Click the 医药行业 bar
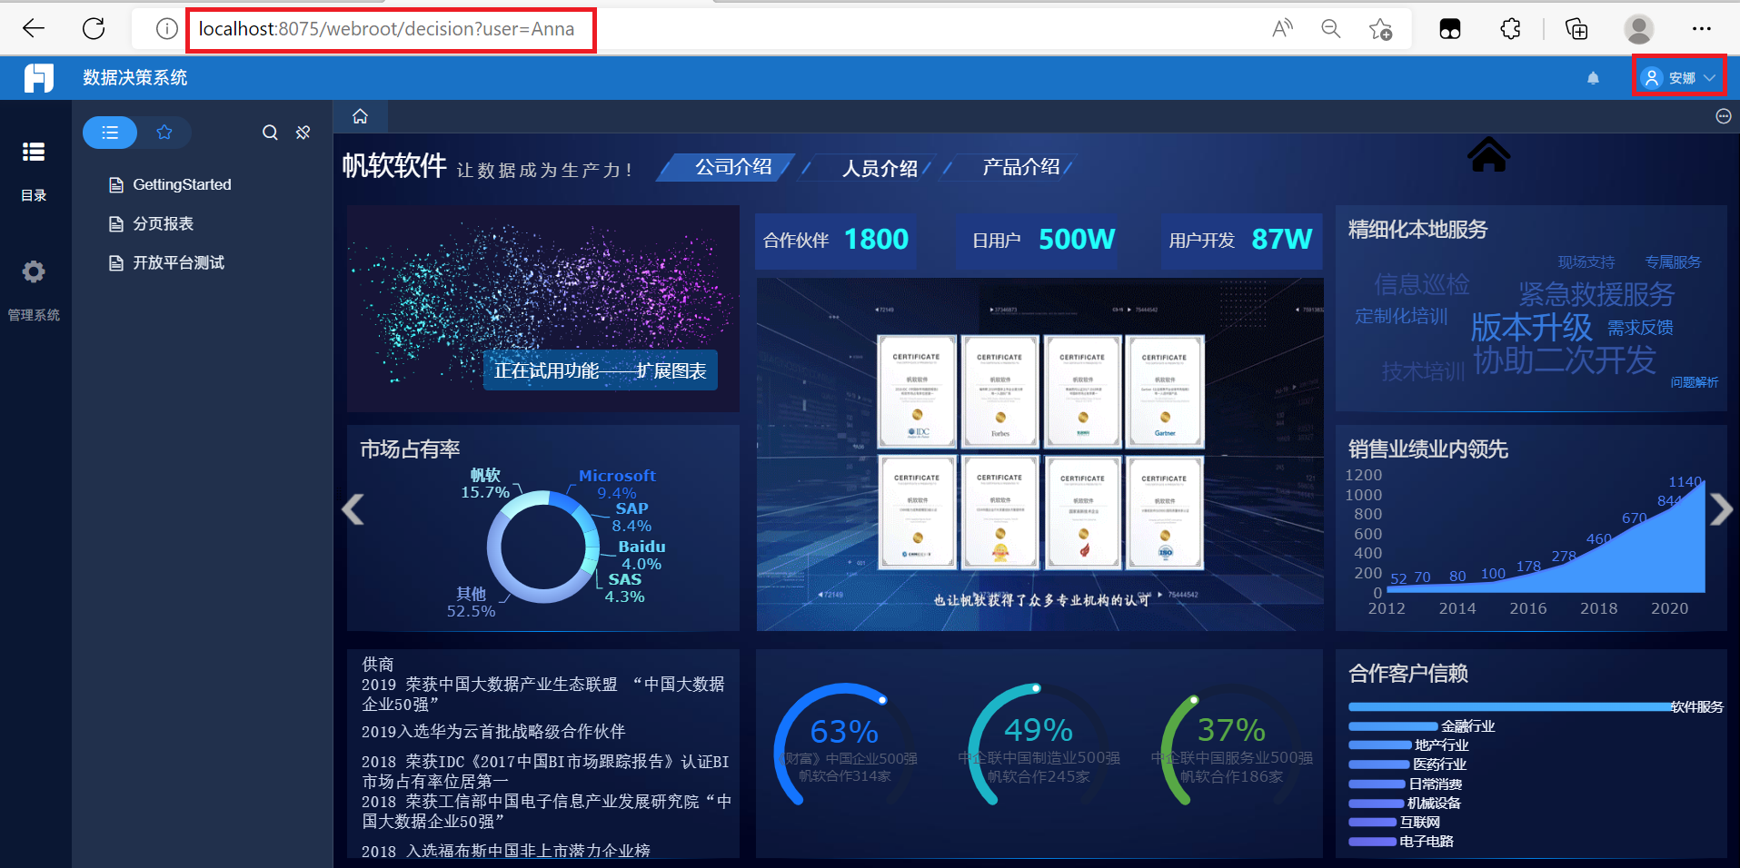 point(1379,764)
